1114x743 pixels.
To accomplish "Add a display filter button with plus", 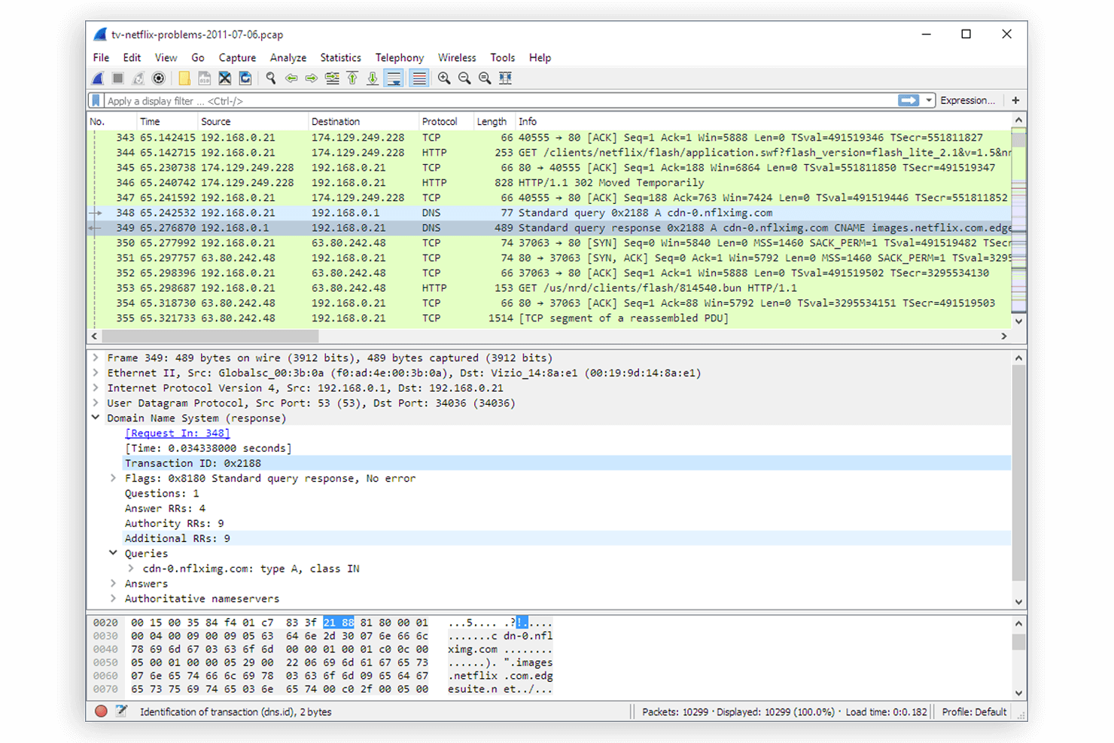I will [1016, 100].
